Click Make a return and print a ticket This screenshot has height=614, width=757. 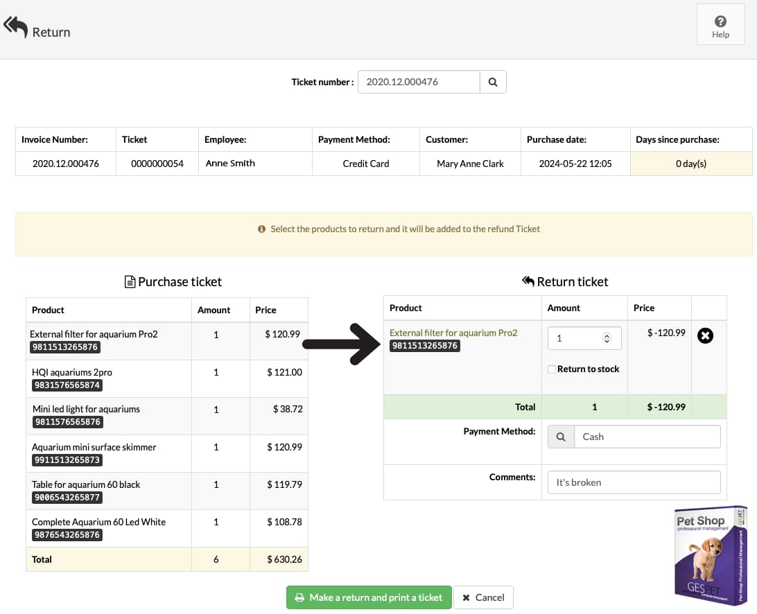pyautogui.click(x=369, y=597)
